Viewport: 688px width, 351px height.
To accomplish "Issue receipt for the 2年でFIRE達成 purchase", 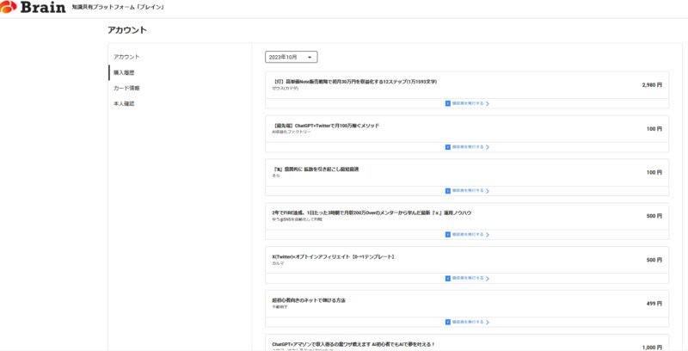I will [467, 235].
